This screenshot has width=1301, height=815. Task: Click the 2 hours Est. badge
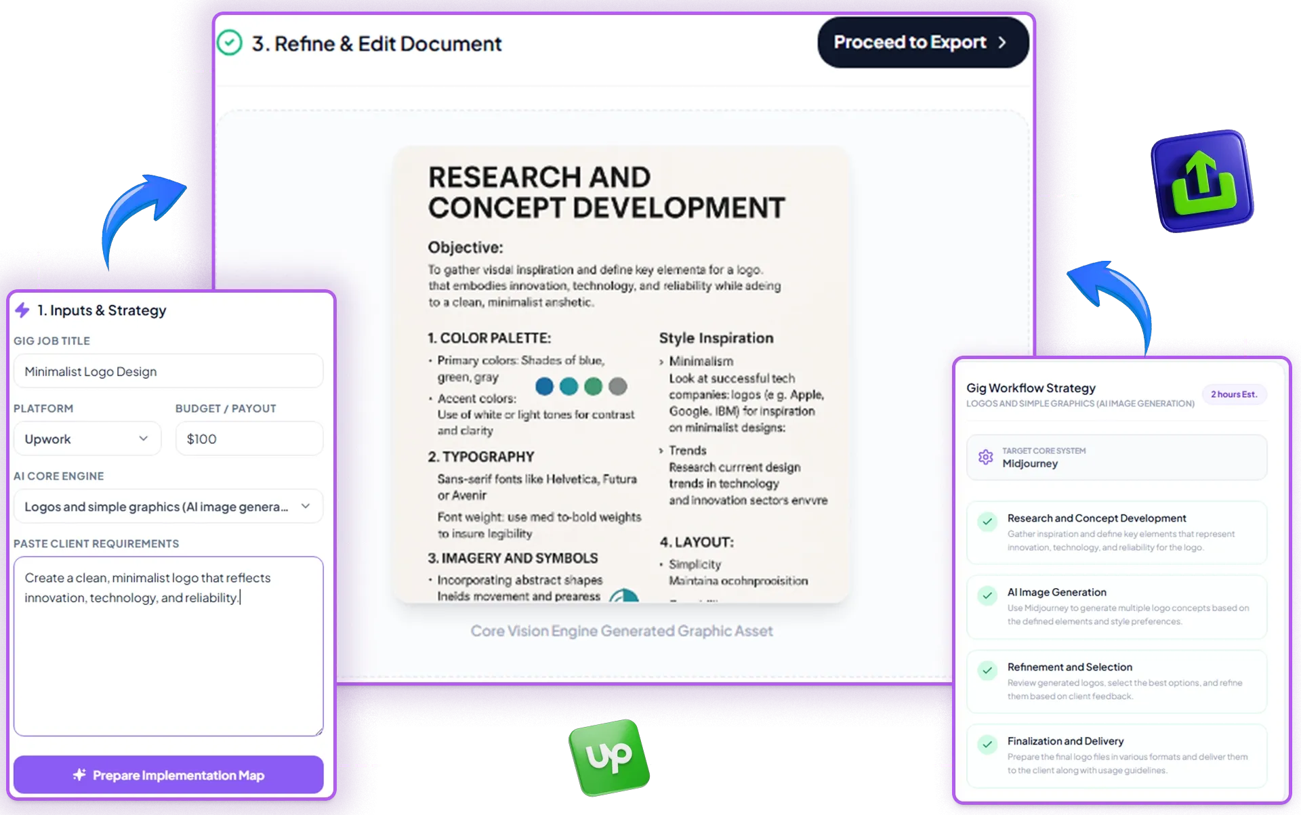click(1234, 394)
